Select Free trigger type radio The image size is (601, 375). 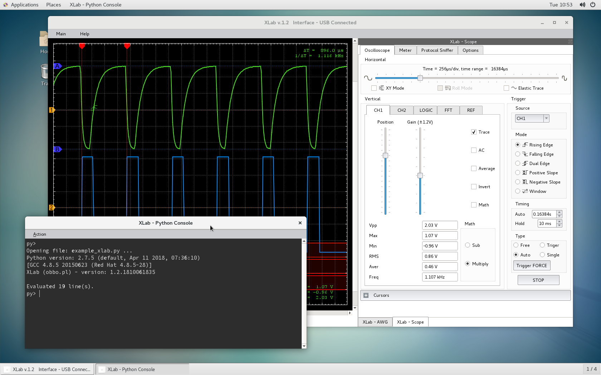pos(516,245)
